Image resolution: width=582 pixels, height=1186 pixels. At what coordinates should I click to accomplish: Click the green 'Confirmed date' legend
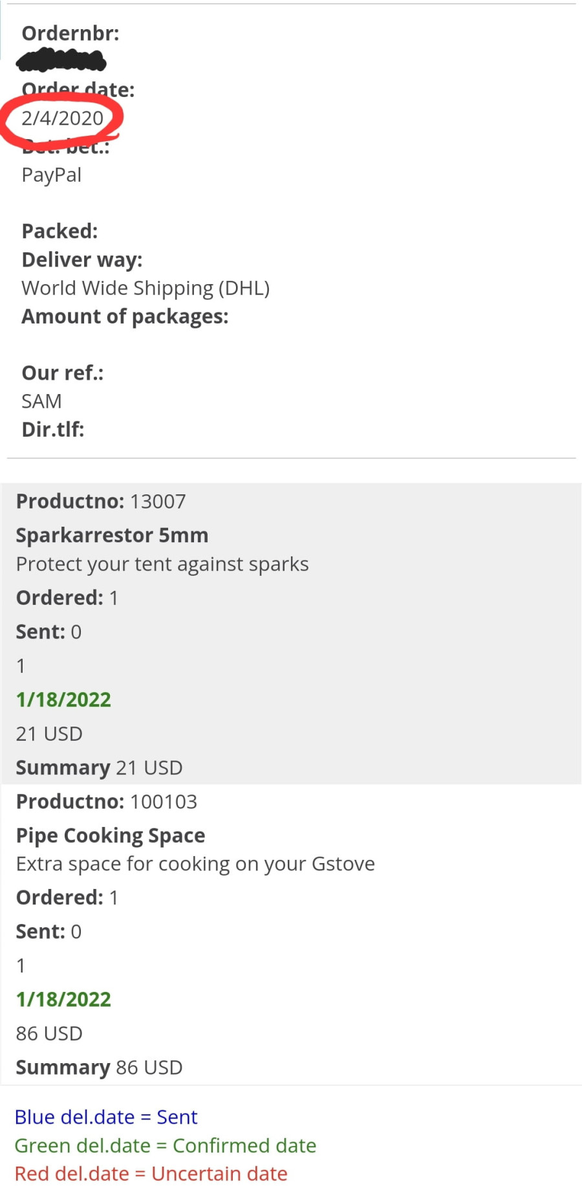(x=166, y=1146)
